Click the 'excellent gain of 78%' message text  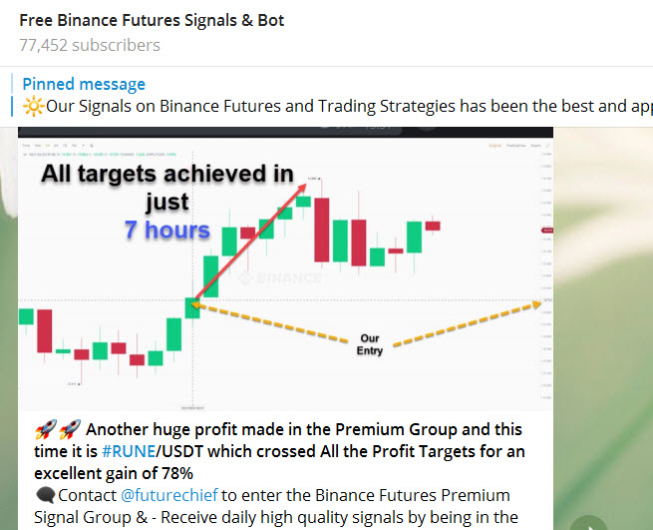[x=112, y=472]
